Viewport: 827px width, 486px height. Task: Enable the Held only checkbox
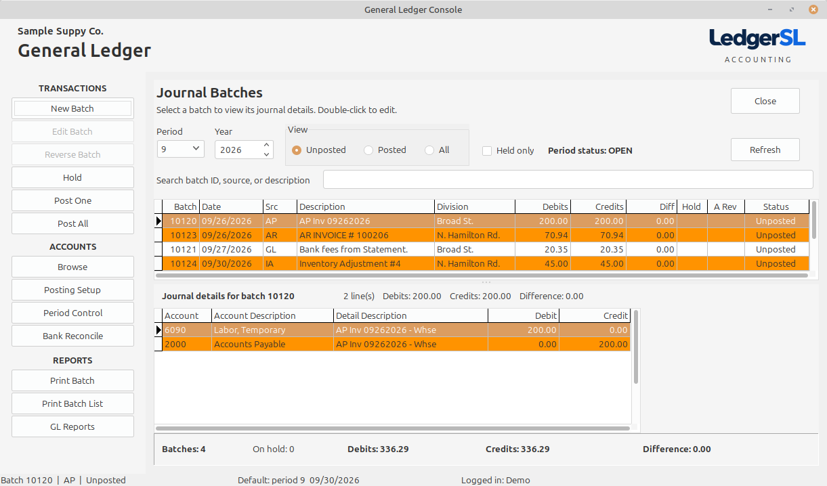click(x=508, y=150)
